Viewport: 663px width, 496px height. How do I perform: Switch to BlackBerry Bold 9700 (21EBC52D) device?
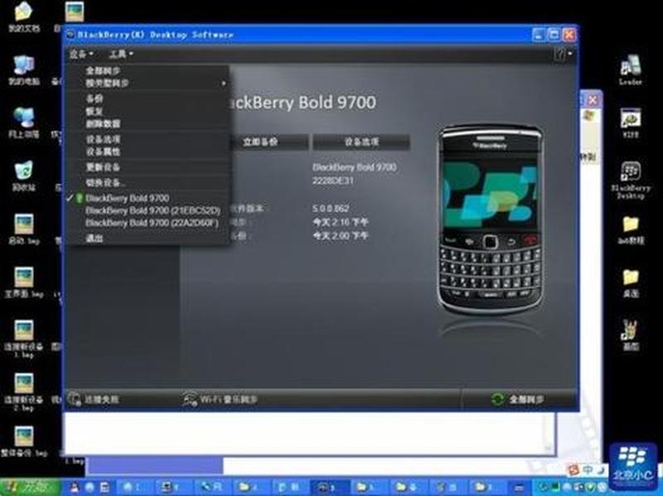coord(152,210)
